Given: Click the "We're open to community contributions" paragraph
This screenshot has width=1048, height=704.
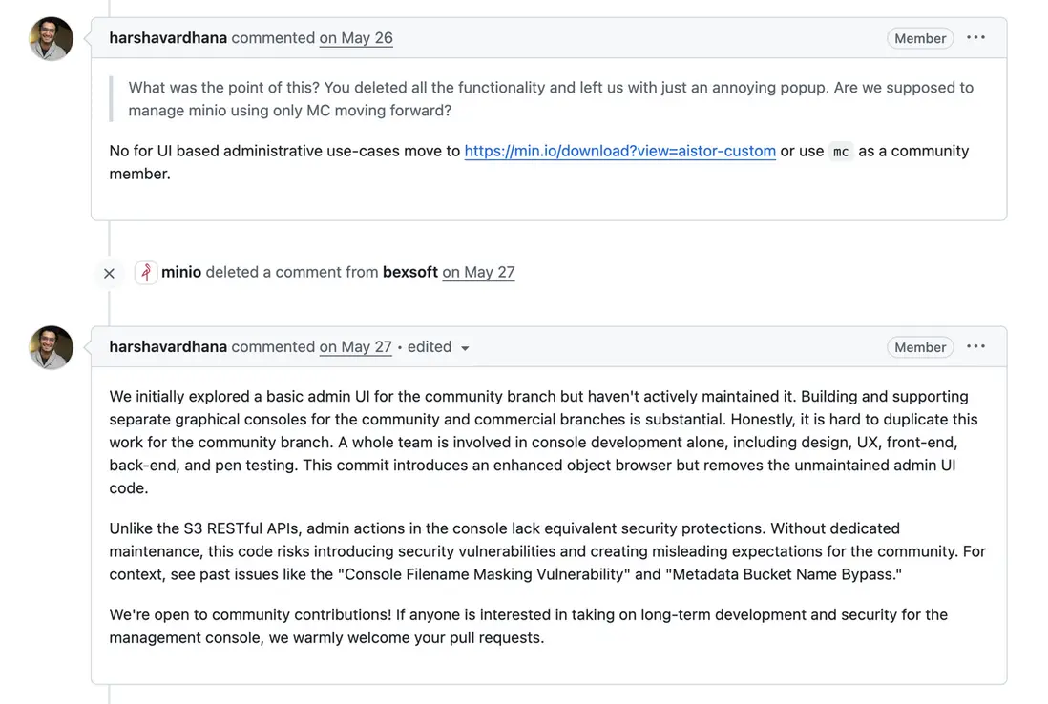Looking at the screenshot, I should [x=528, y=626].
